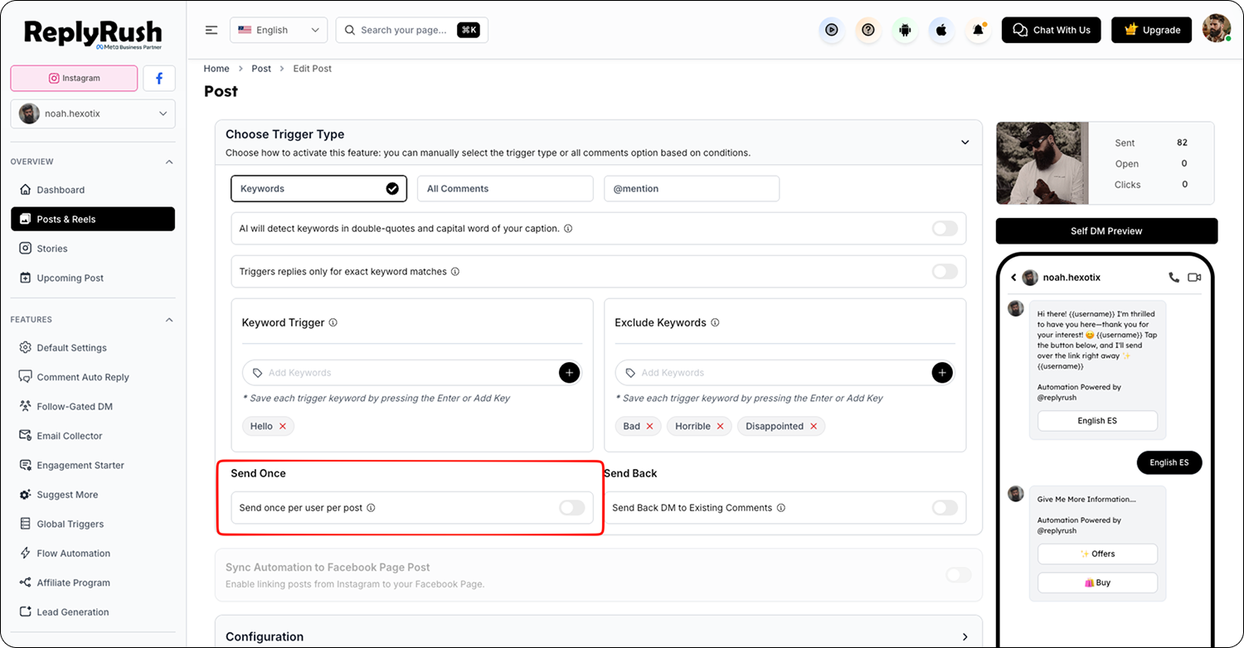Remove the Disappointed exclude keyword
The width and height of the screenshot is (1244, 648).
click(814, 426)
